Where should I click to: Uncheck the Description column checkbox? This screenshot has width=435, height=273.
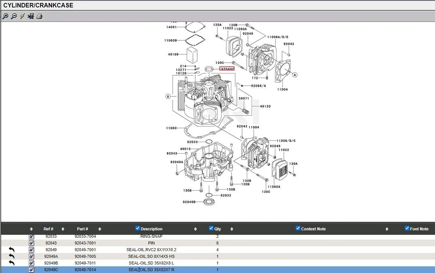click(x=138, y=228)
